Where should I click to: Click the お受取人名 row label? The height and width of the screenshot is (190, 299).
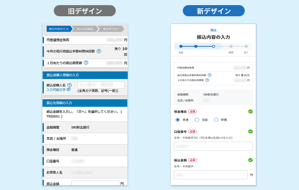point(54,172)
